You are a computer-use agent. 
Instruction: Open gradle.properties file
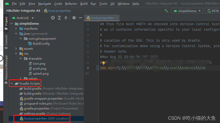(49, 109)
